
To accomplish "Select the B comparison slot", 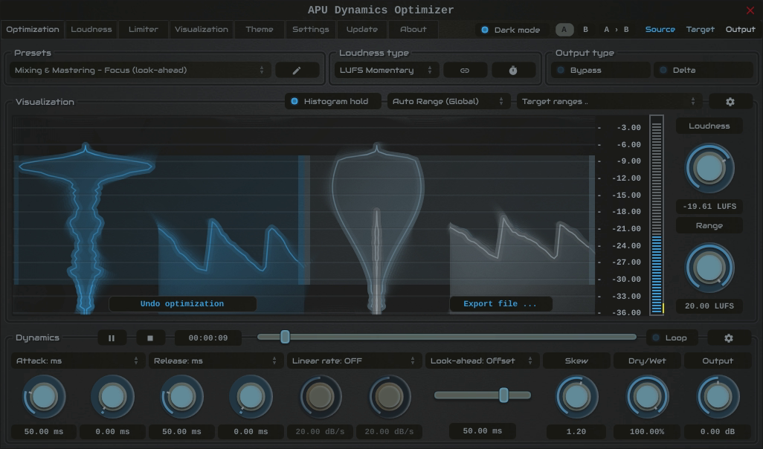I will pos(585,30).
